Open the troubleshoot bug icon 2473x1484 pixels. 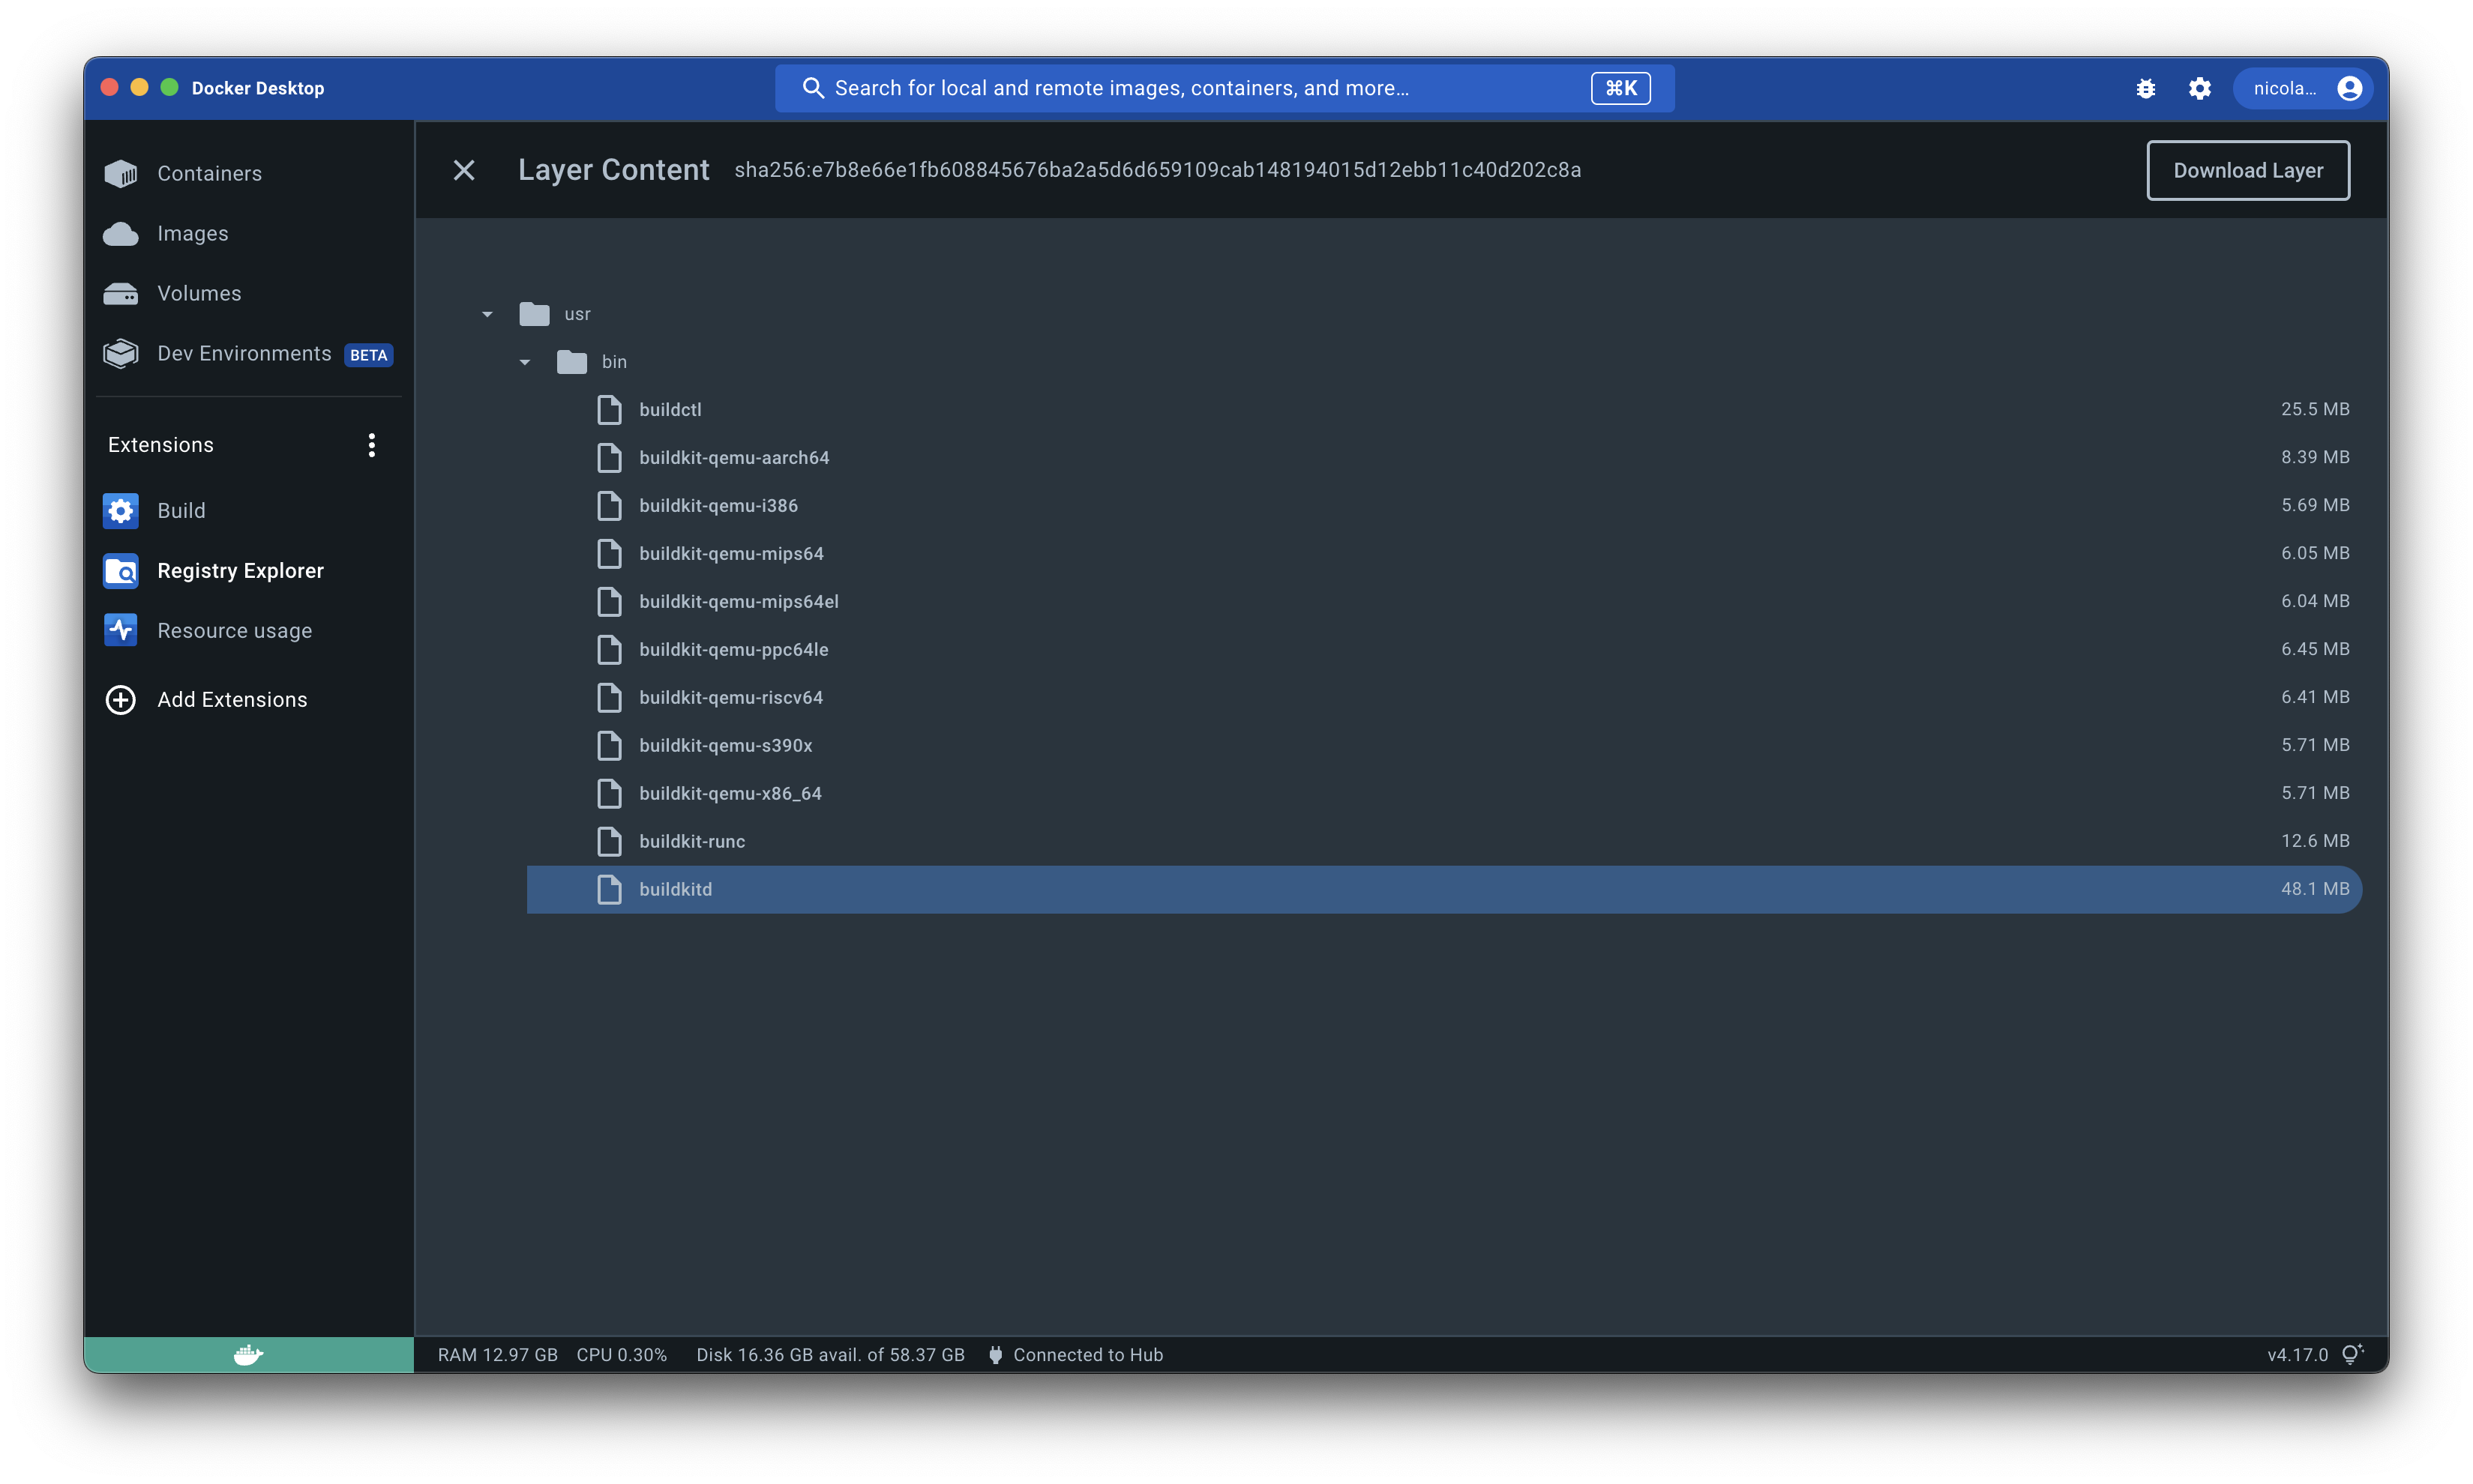2145,89
